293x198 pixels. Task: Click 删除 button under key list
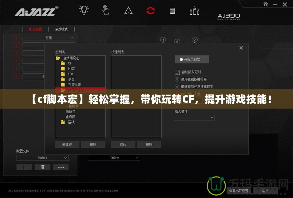[149, 145]
